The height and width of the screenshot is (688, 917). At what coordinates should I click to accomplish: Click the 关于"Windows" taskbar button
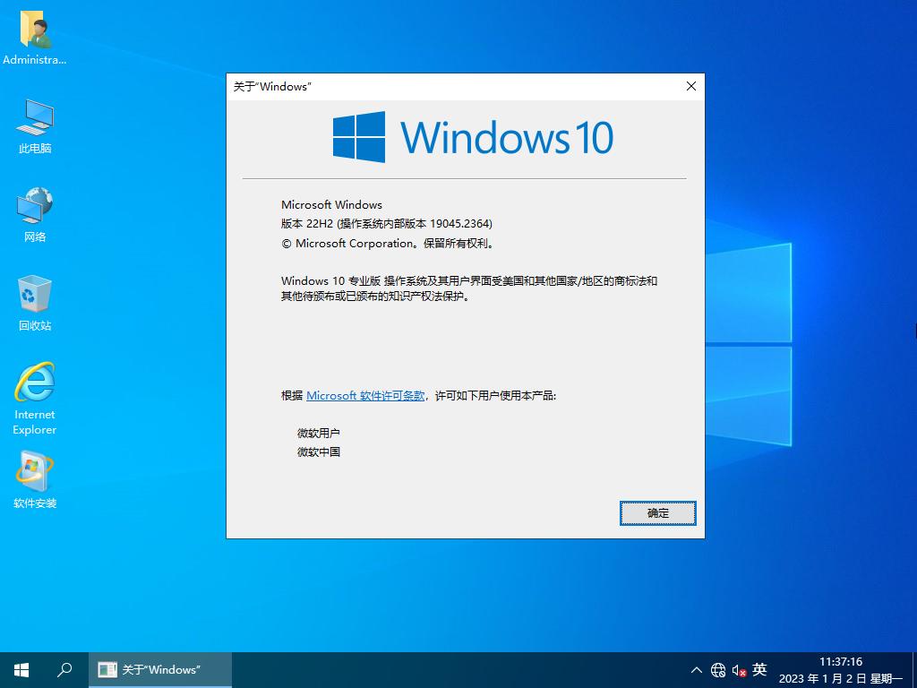pos(160,670)
